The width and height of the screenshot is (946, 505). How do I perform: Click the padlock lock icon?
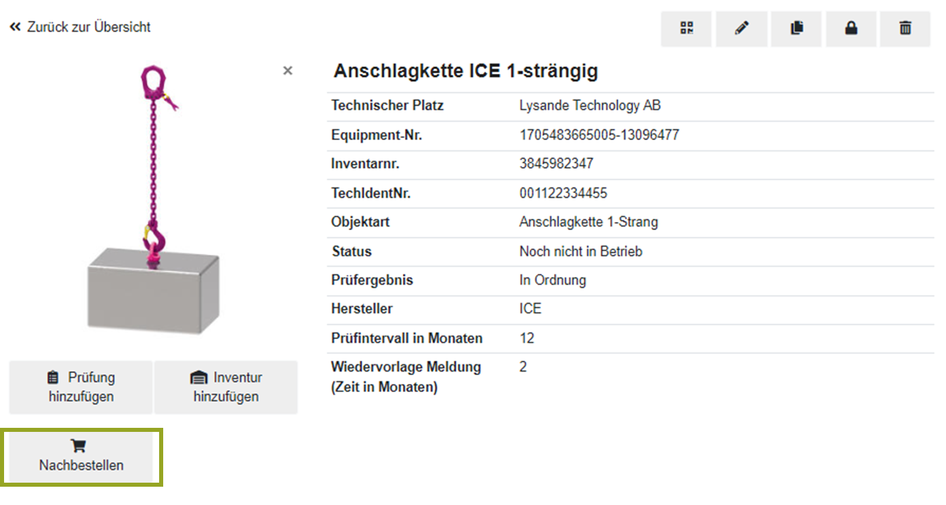(x=851, y=28)
